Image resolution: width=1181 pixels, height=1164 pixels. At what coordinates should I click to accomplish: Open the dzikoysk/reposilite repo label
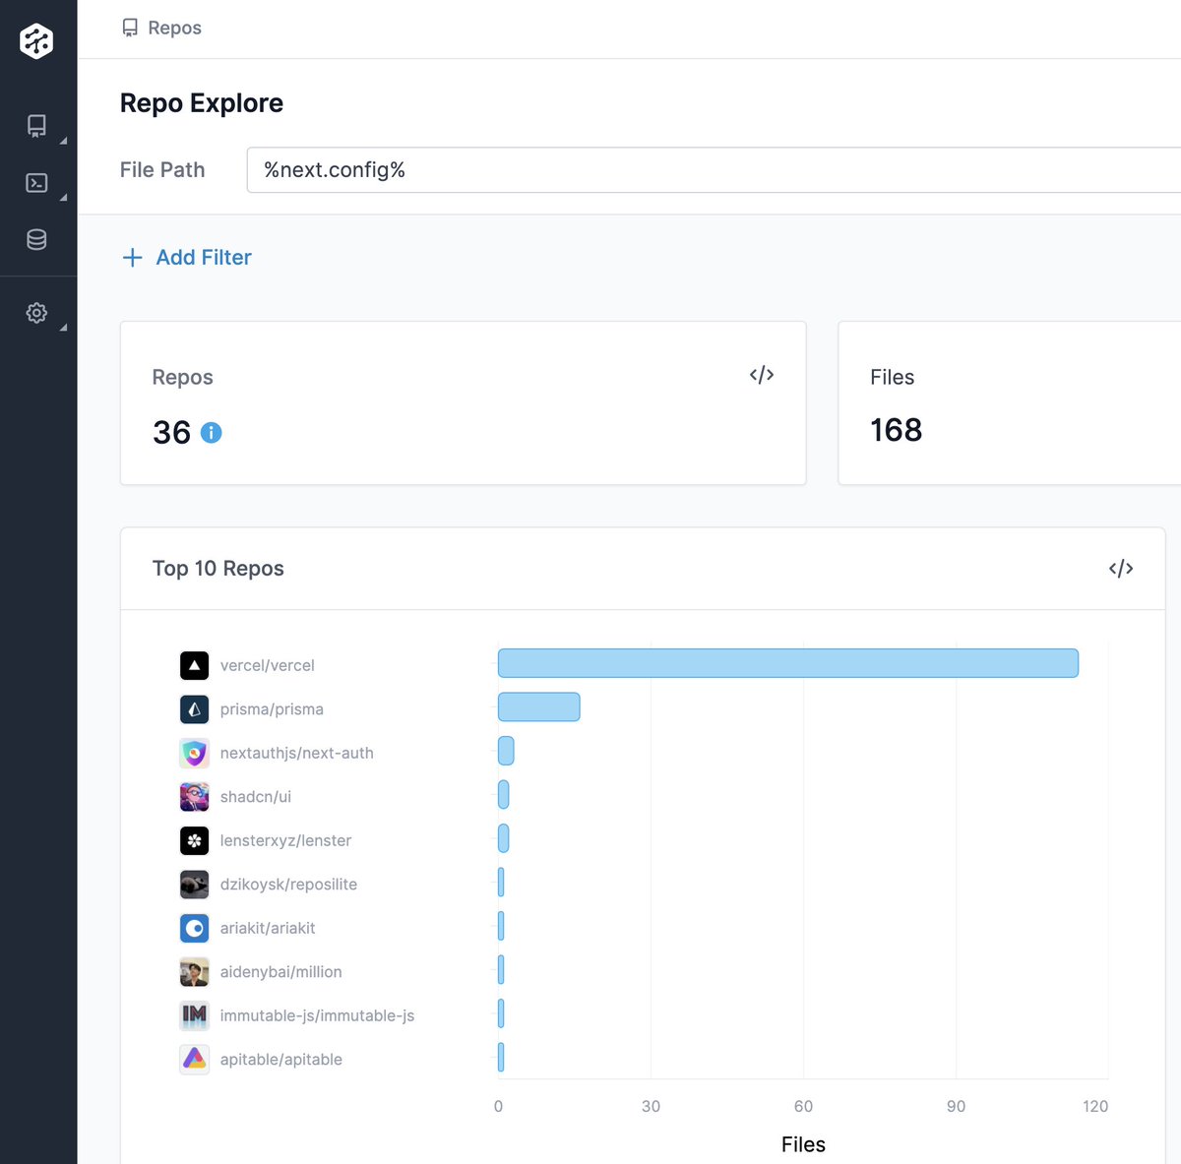tap(288, 884)
